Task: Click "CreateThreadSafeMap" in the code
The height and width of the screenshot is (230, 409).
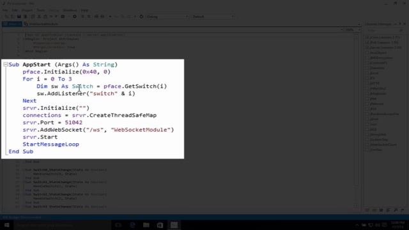Action: [x=123, y=115]
